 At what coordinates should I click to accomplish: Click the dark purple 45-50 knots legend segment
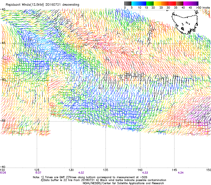(x=194, y=3)
